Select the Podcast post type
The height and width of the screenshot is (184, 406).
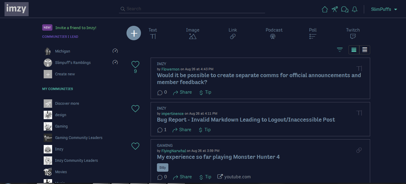tap(274, 33)
